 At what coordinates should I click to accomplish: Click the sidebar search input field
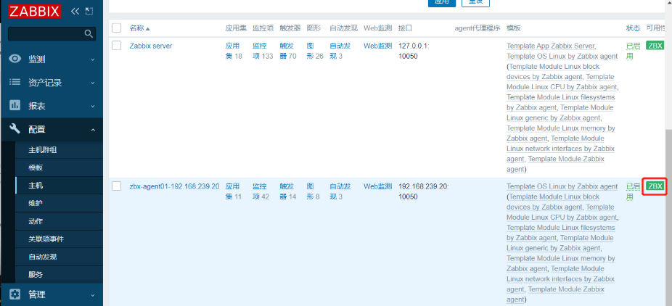click(52, 33)
